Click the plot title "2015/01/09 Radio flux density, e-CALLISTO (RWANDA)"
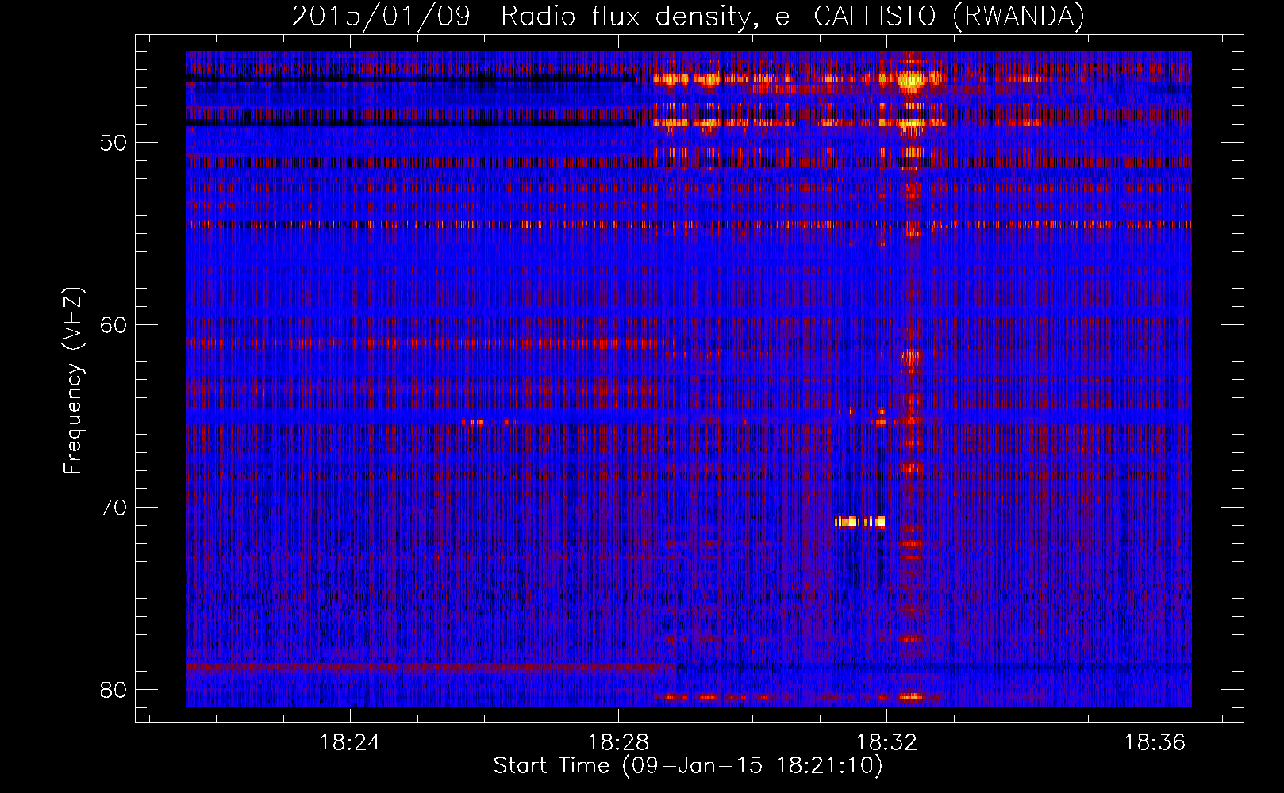The image size is (1284, 793). pyautogui.click(x=688, y=16)
